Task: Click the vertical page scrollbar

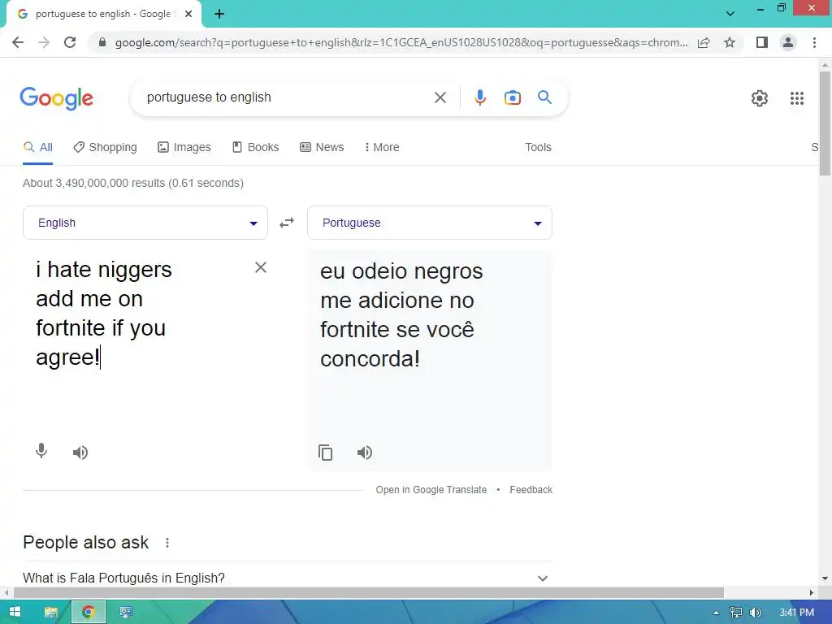Action: [x=825, y=123]
